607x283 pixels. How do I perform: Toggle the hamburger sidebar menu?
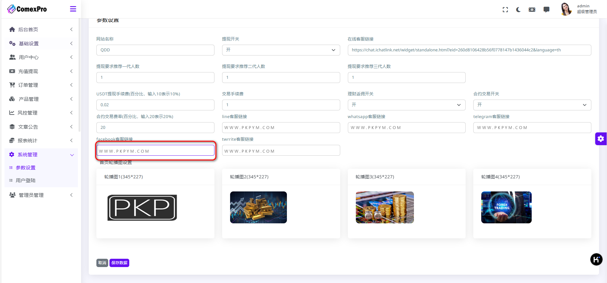[73, 9]
